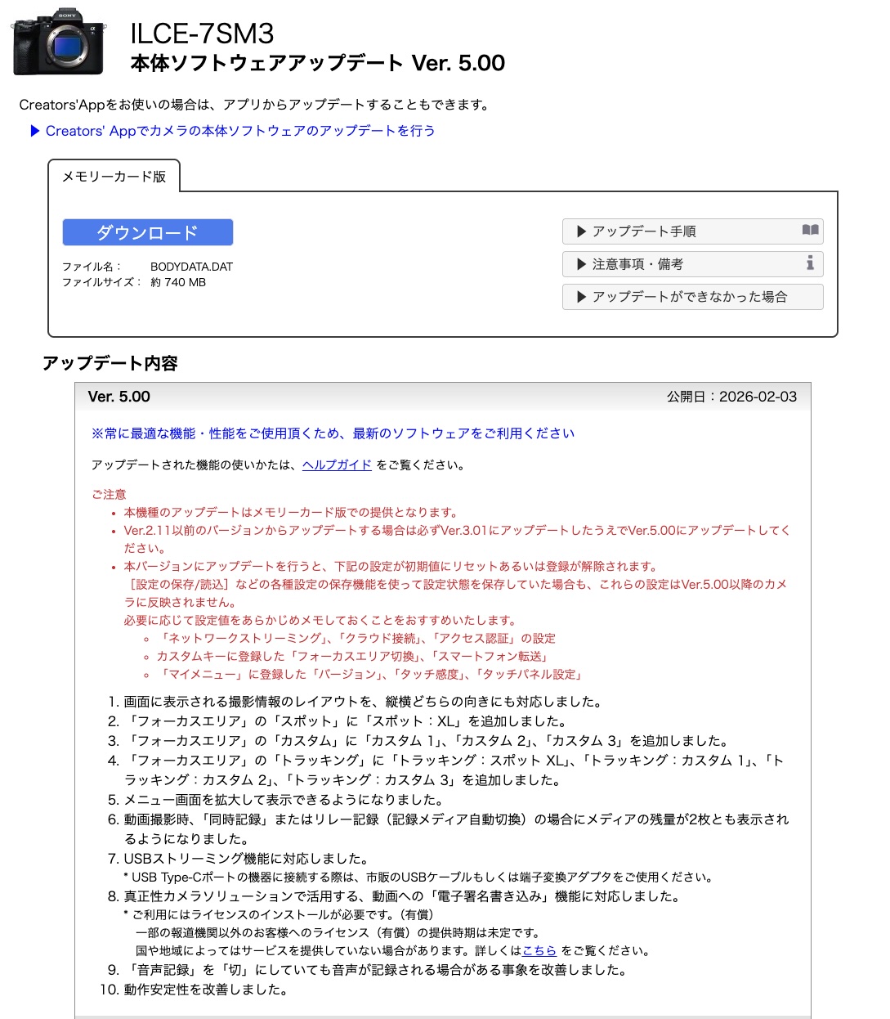
Task: Click the blue arrow before Creators' App link
Action: [35, 131]
